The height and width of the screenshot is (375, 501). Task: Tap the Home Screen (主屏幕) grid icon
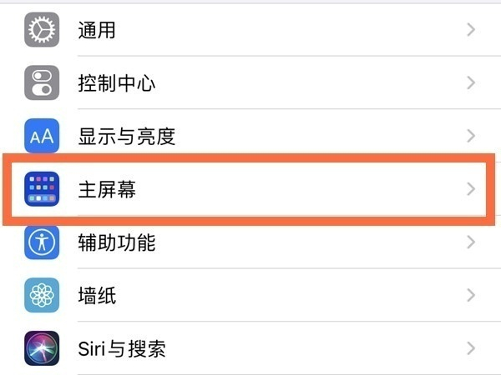coord(42,189)
